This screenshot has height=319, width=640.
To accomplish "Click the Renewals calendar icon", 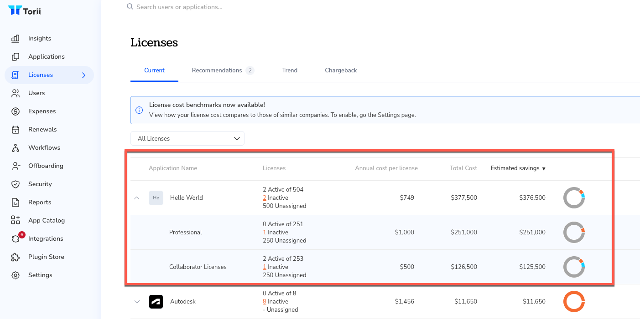I will coord(16,130).
